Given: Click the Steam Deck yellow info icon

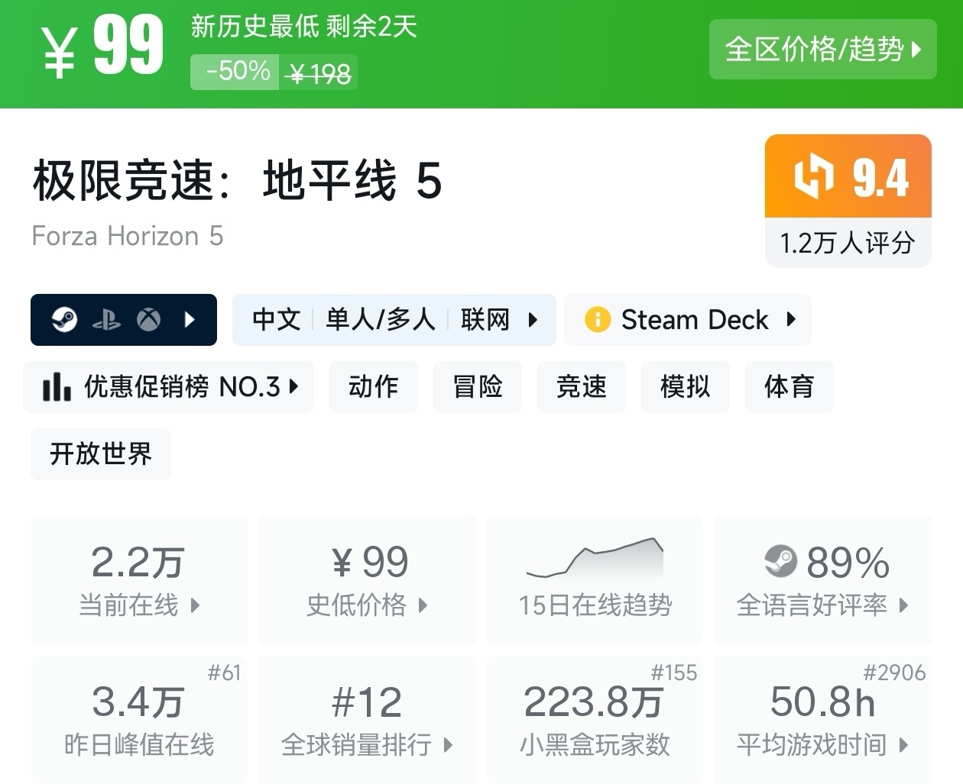Looking at the screenshot, I should [597, 320].
